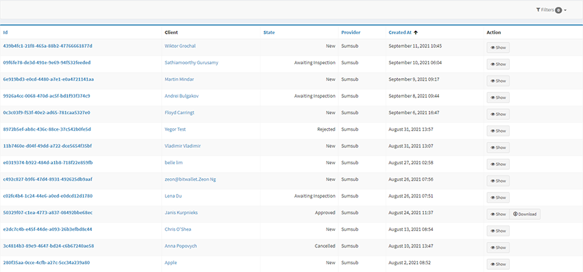Show Floyd Carringt's record

pyautogui.click(x=498, y=114)
